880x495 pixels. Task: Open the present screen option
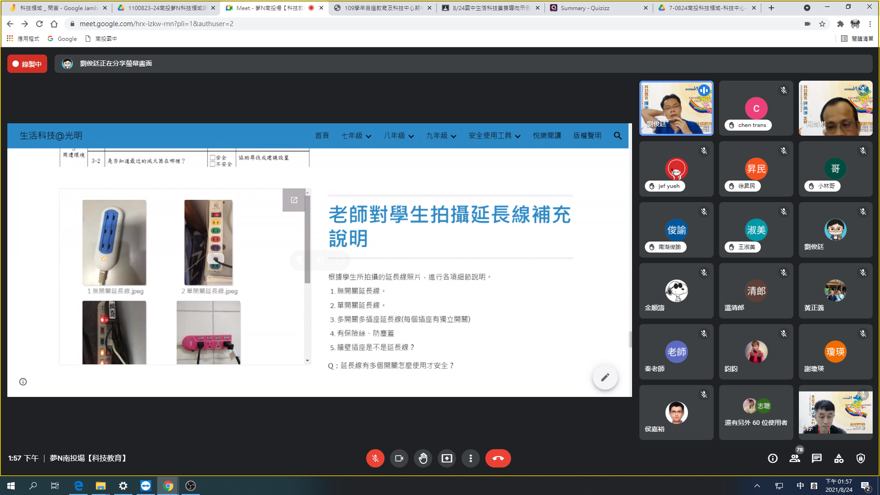pyautogui.click(x=446, y=458)
